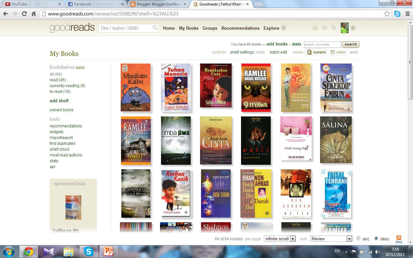
Task: Open My Books in navigation
Action: 189,28
